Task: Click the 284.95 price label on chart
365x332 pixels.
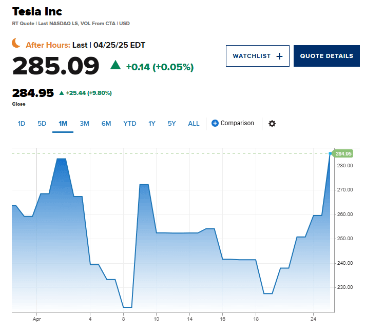Action: tap(343, 153)
